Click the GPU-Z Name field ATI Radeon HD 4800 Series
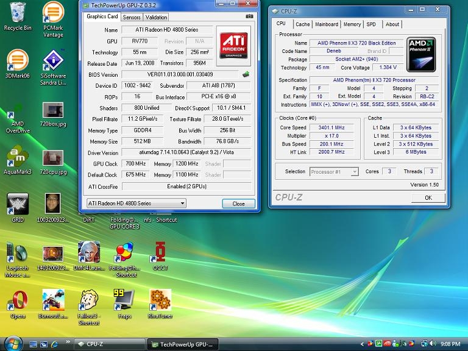The width and height of the screenshot is (468, 351). (x=167, y=30)
